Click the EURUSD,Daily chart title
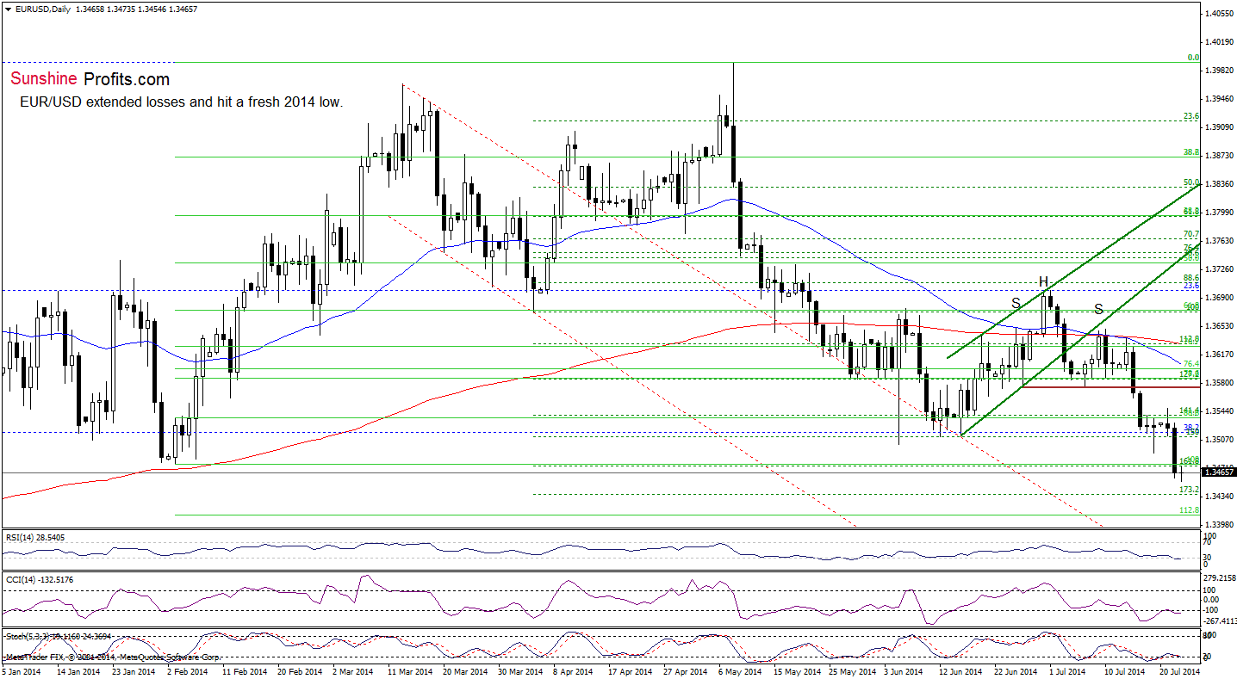 [42, 9]
